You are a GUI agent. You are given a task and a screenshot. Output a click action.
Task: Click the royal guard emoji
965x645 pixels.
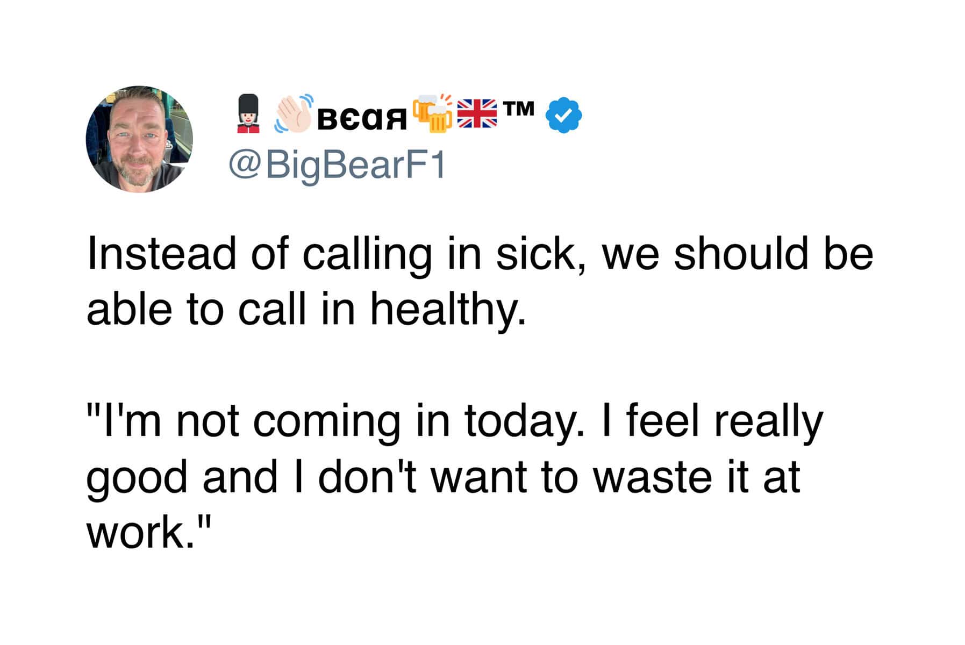click(248, 113)
